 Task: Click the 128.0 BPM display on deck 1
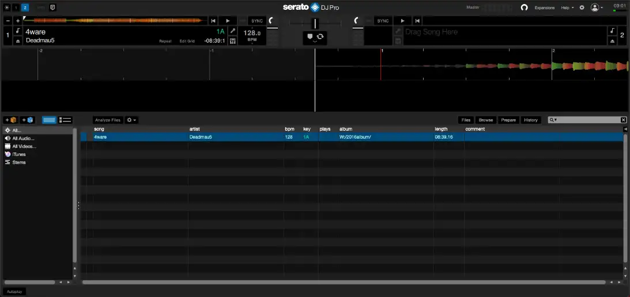(252, 36)
